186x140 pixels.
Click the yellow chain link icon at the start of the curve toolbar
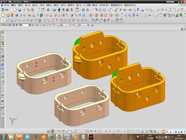tap(3, 20)
